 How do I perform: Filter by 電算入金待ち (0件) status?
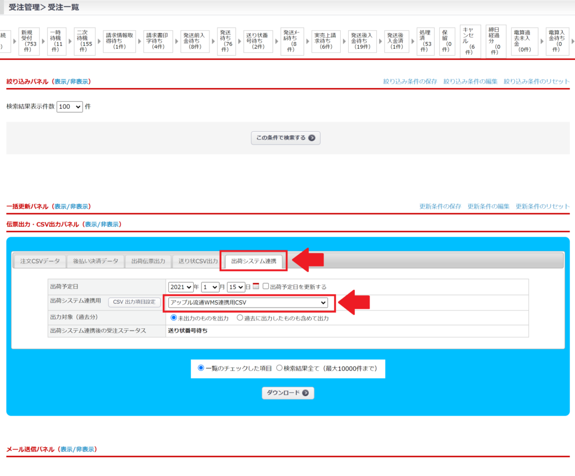pos(558,41)
